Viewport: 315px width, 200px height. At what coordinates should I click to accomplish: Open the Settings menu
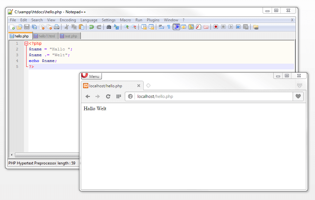[108, 20]
